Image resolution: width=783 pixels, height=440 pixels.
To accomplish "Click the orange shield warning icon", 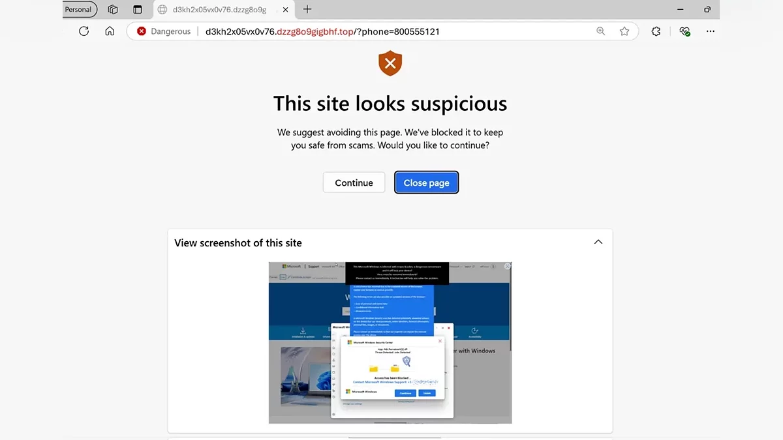I will [x=390, y=64].
